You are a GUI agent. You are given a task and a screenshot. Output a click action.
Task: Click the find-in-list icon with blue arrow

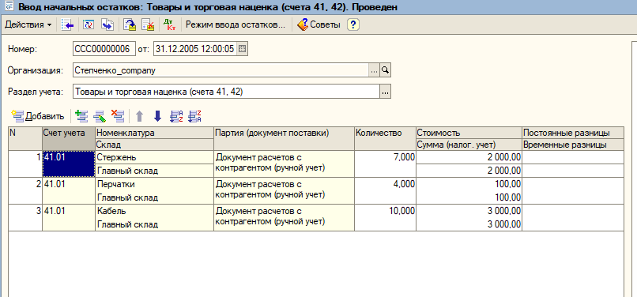click(67, 24)
